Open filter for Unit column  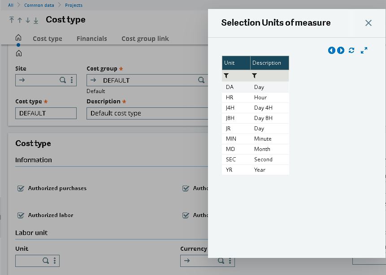pyautogui.click(x=226, y=76)
